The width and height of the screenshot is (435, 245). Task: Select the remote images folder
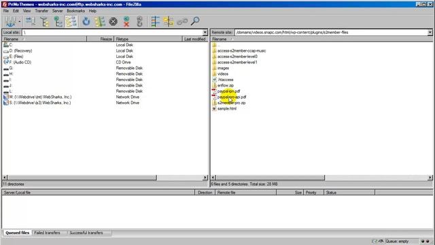[221, 68]
